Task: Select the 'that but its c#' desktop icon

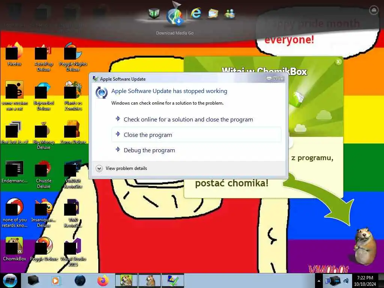Action: (15, 132)
